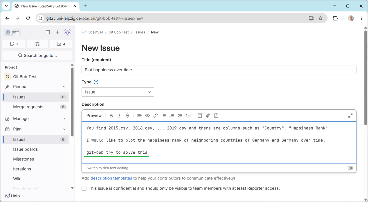
Task: Click the browser address bar URL
Action: 94,18
